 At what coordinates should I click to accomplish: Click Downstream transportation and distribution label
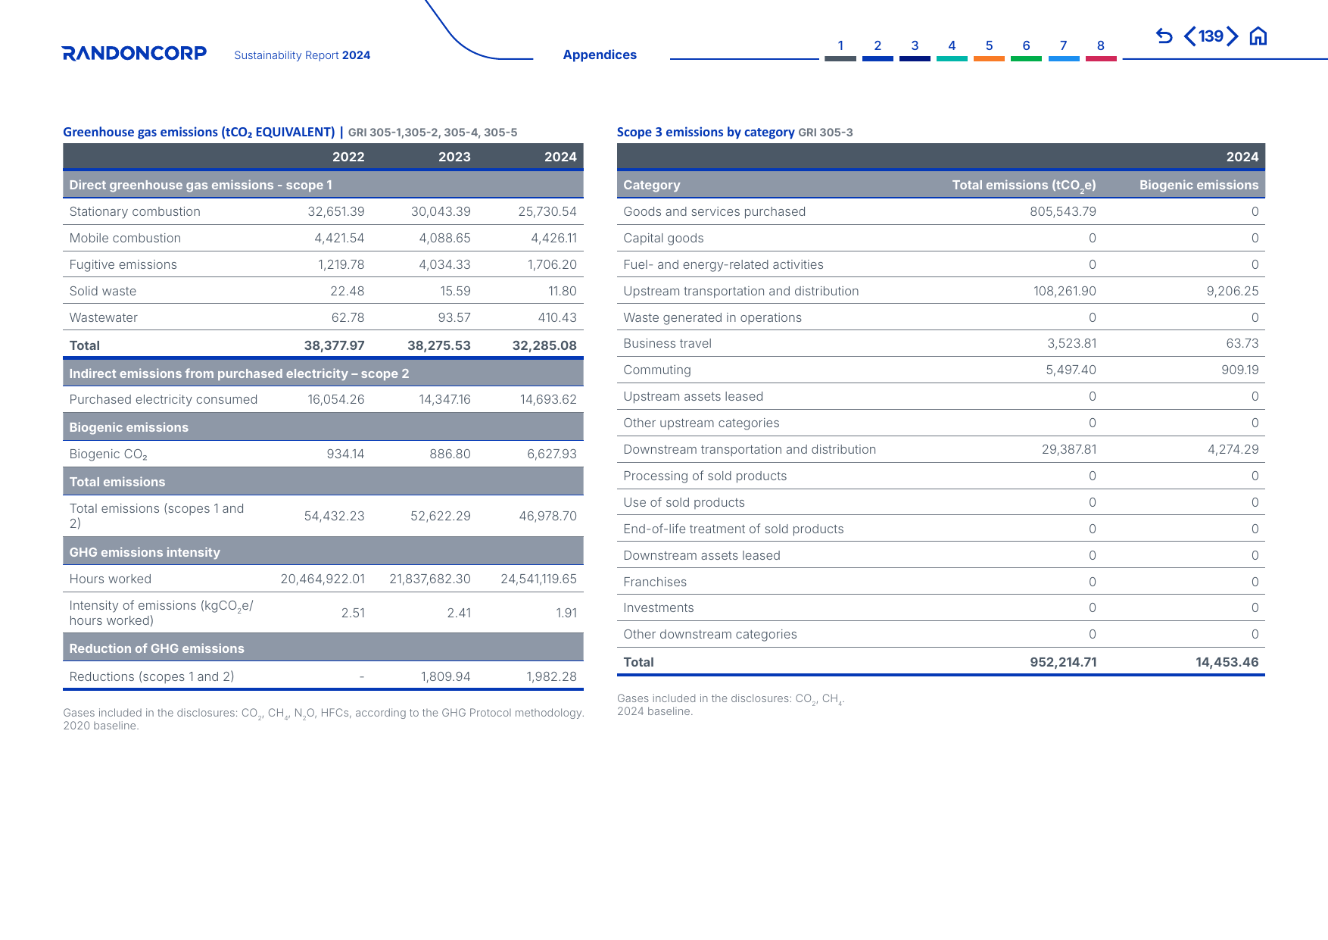pyautogui.click(x=750, y=449)
